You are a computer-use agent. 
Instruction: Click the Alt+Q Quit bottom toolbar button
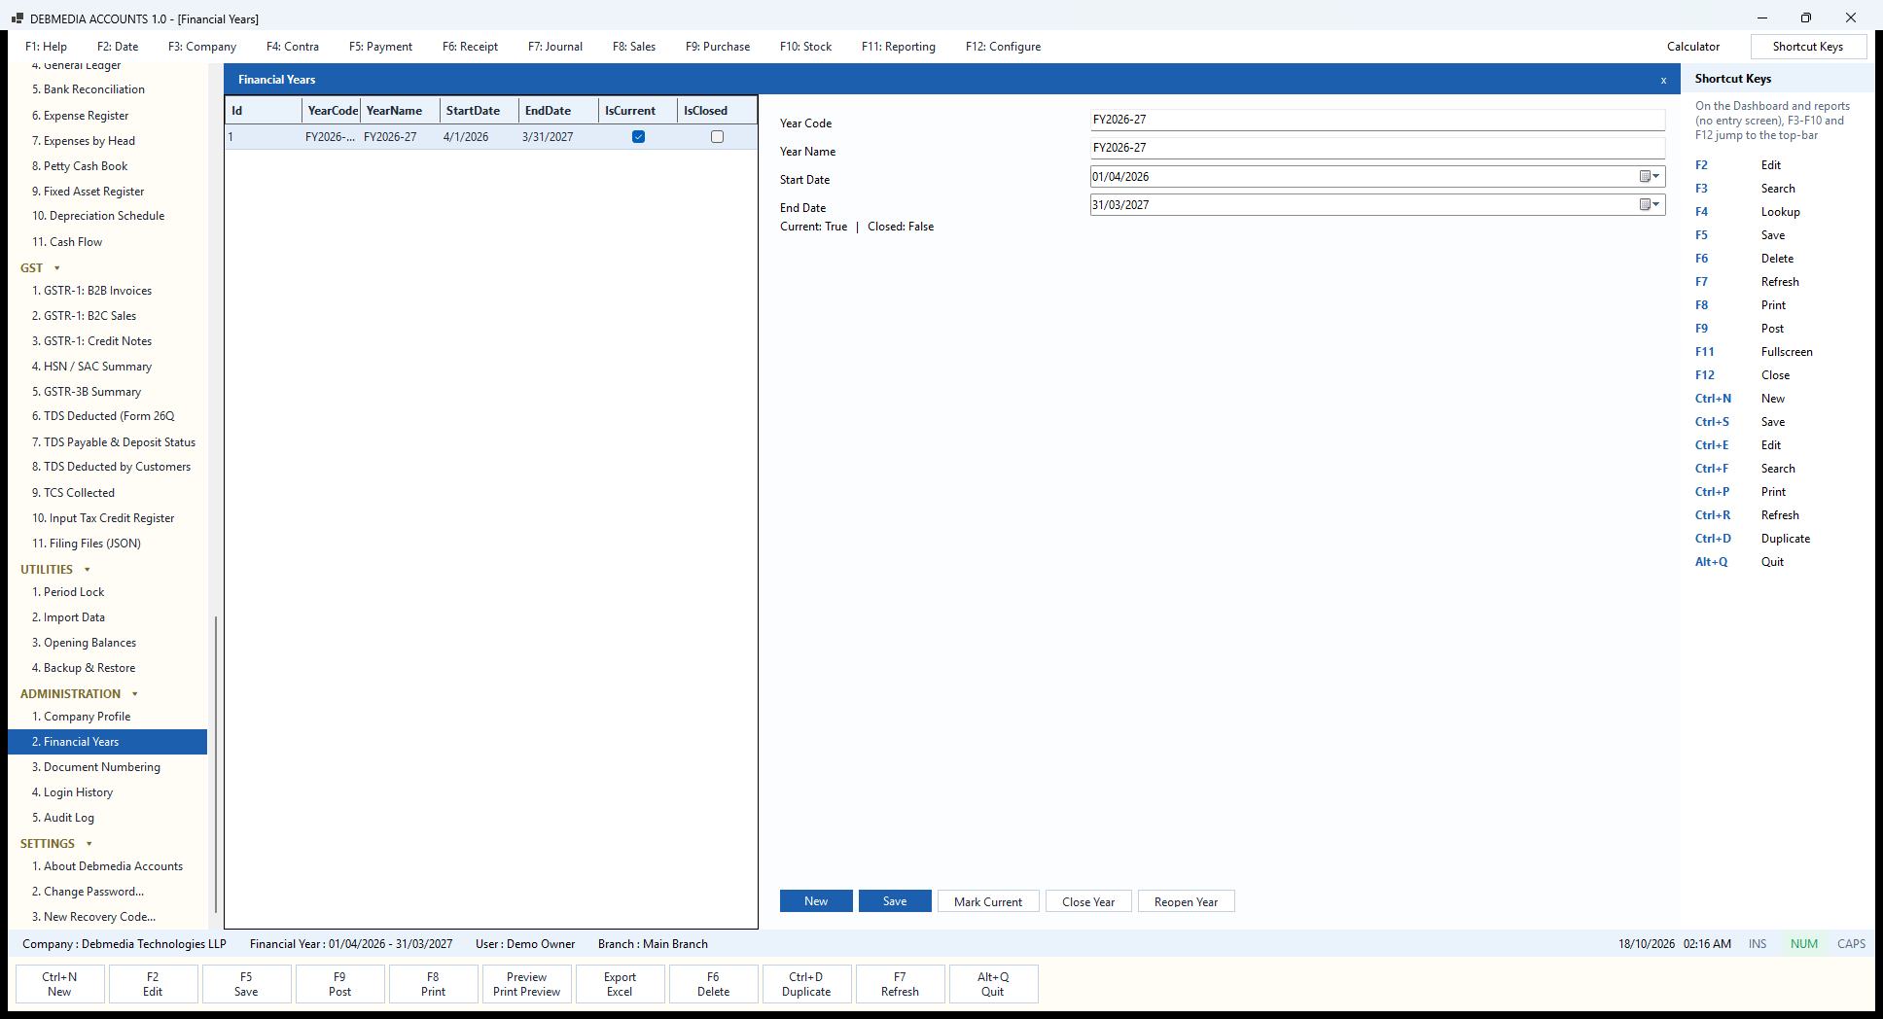[x=993, y=984]
